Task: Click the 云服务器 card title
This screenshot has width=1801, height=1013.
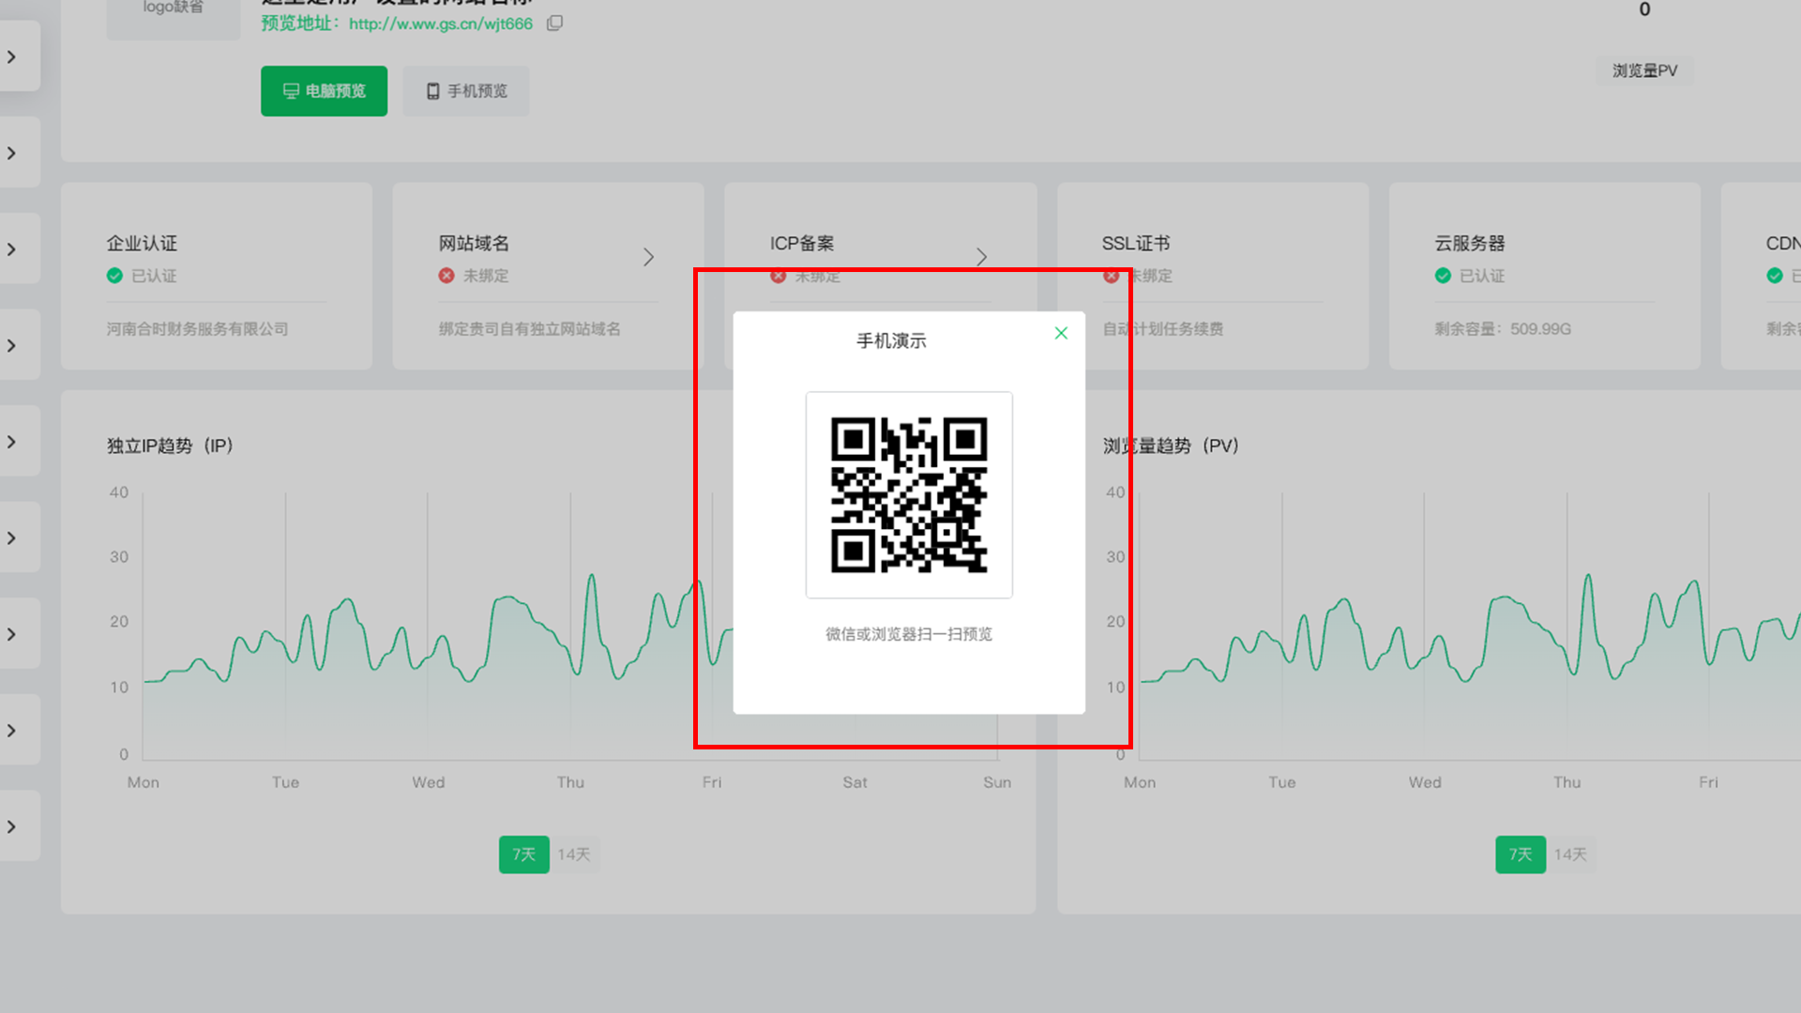Action: tap(1470, 244)
